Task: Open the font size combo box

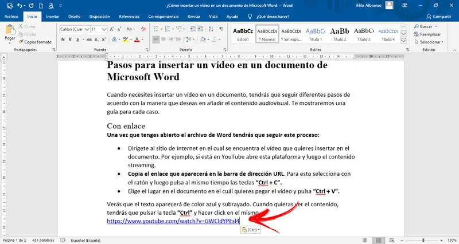Action: coord(99,29)
